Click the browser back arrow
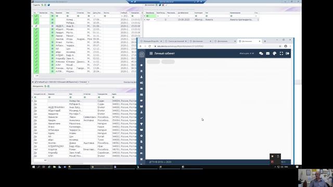 tap(140, 46)
